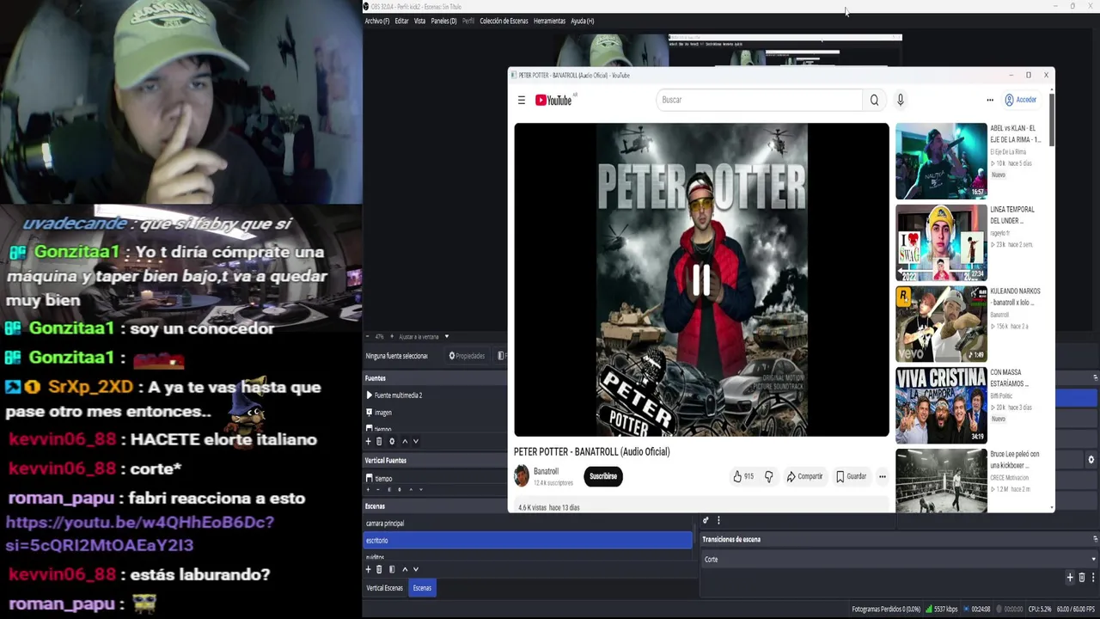The height and width of the screenshot is (619, 1100).
Task: Open the 'Bruce Lee peleó con' video thumbnail
Action: pyautogui.click(x=941, y=480)
